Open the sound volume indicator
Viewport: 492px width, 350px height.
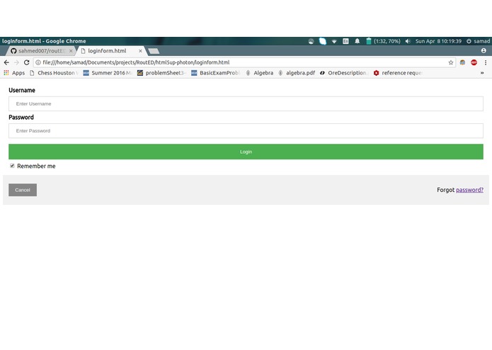point(408,41)
